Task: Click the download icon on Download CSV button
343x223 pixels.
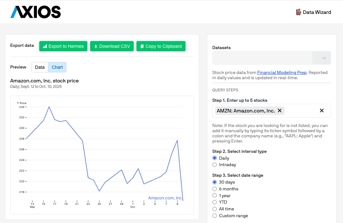Action: click(x=96, y=46)
